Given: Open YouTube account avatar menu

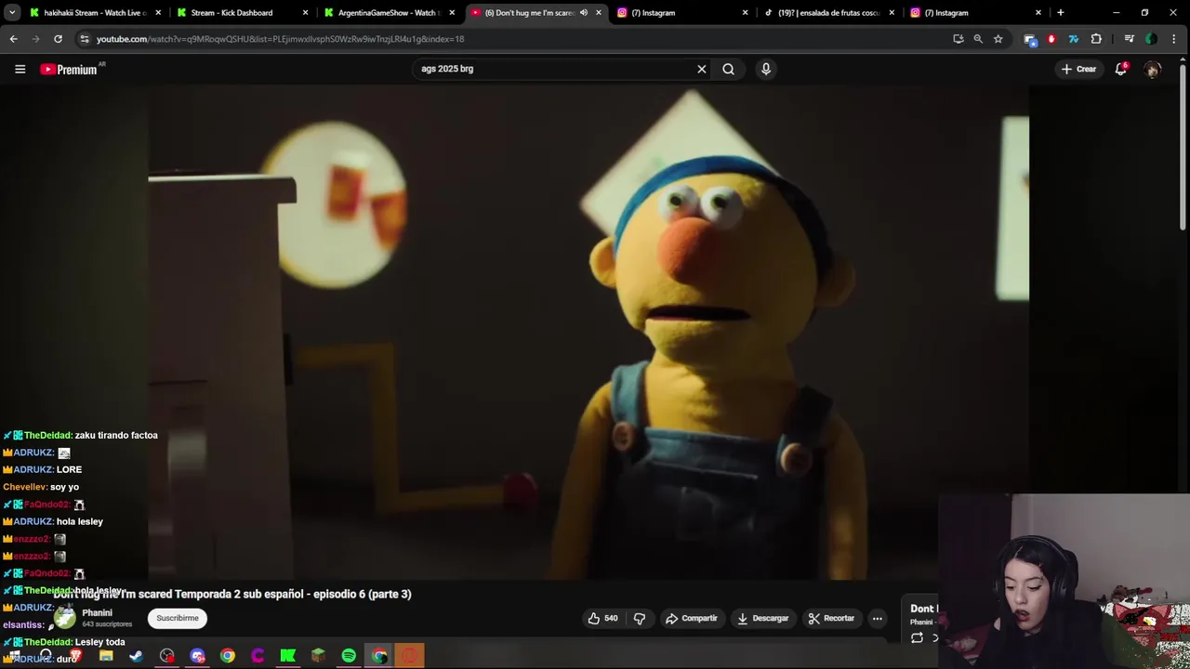Looking at the screenshot, I should [1153, 69].
